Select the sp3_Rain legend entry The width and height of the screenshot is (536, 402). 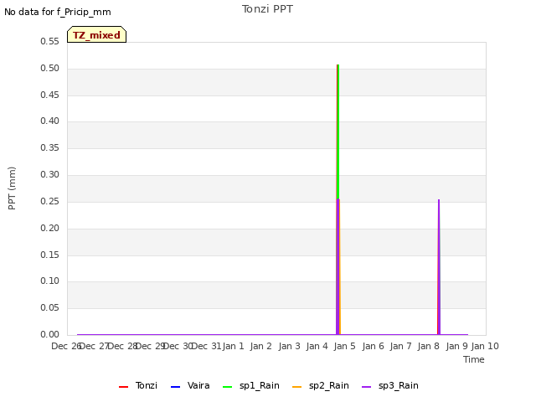(x=390, y=385)
